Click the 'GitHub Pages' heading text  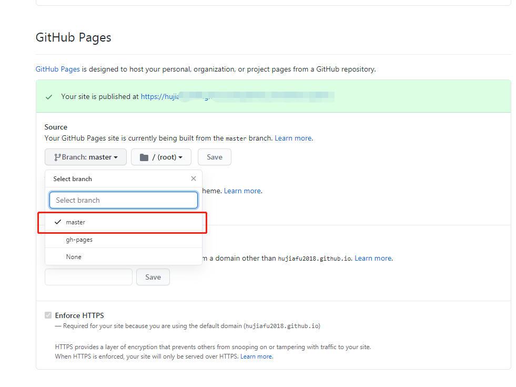[74, 38]
